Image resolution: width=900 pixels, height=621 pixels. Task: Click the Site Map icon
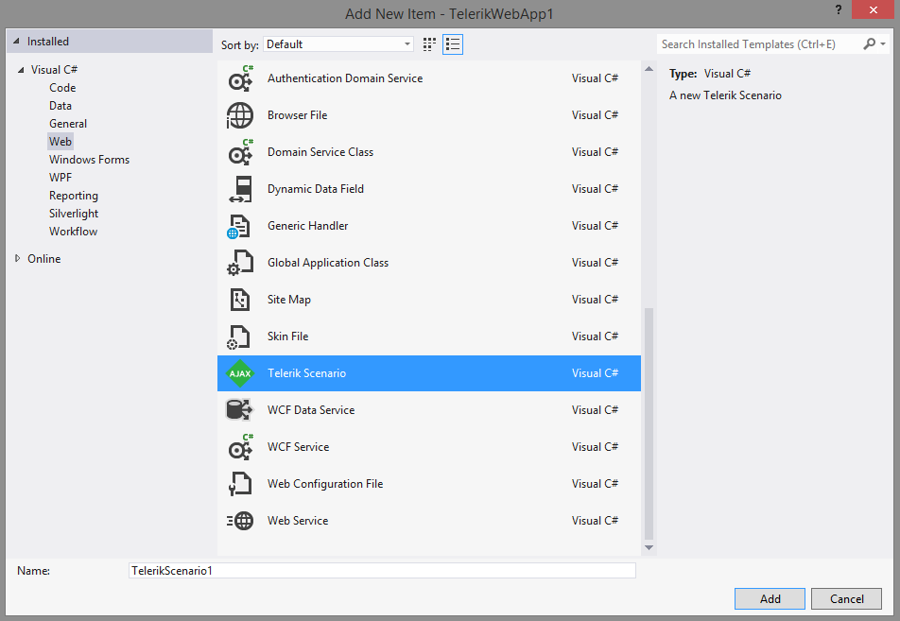point(240,300)
